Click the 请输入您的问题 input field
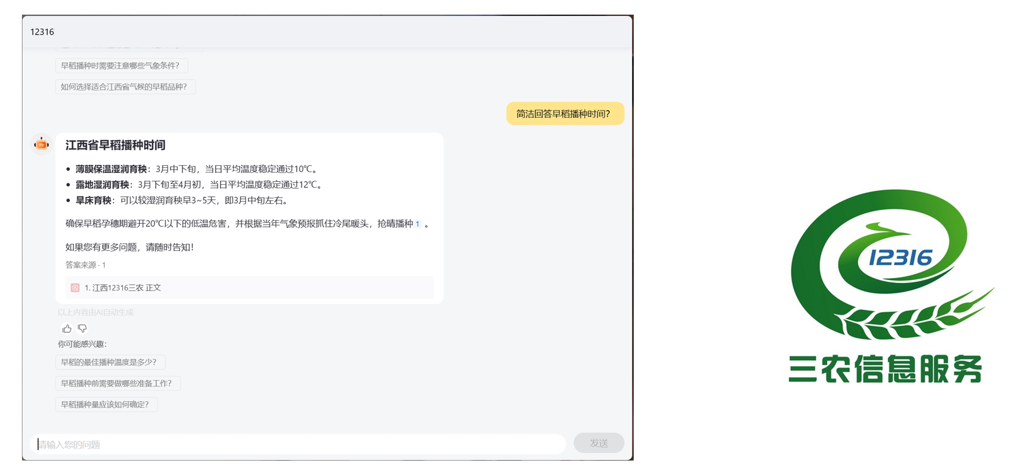The width and height of the screenshot is (1009, 474). click(298, 444)
